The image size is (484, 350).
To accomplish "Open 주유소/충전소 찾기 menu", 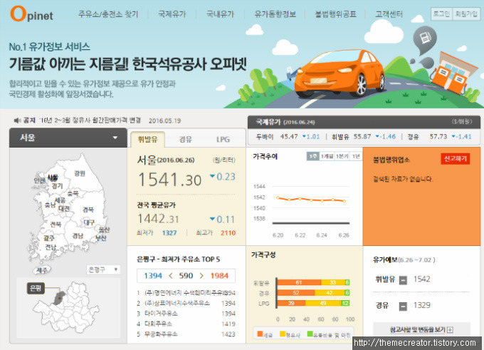I will pos(108,14).
